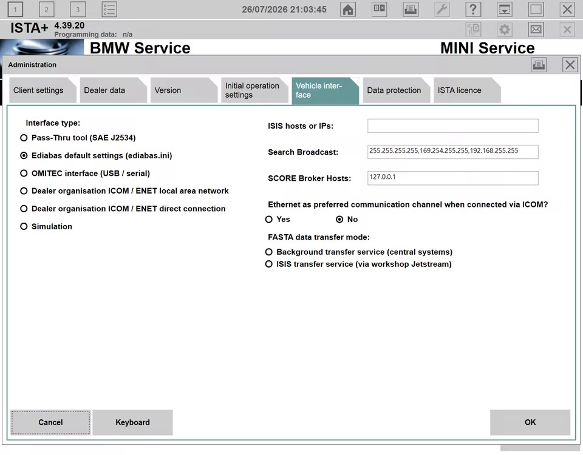Switch to Client settings tab
This screenshot has width=583, height=455.
[x=42, y=90]
